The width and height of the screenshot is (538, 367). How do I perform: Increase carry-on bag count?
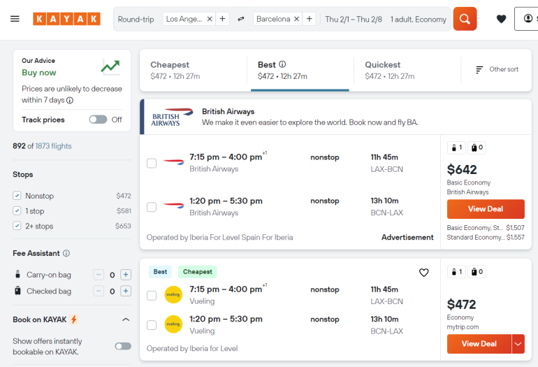[126, 275]
